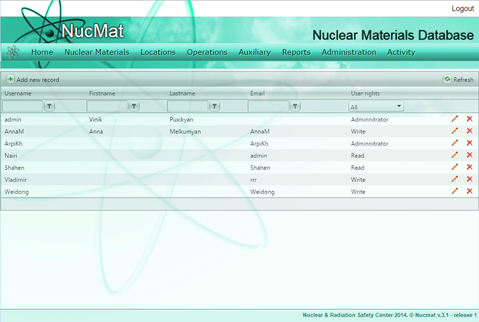
Task: Open the Username column filter button
Action: pos(49,106)
